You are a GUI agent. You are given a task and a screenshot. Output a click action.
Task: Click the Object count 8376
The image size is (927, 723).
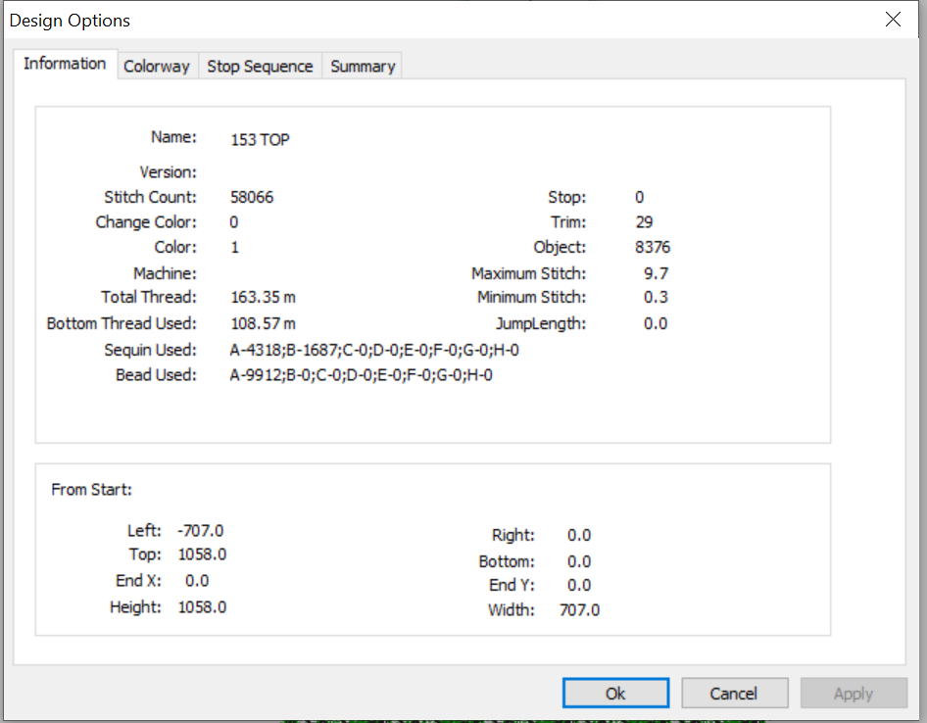point(653,247)
